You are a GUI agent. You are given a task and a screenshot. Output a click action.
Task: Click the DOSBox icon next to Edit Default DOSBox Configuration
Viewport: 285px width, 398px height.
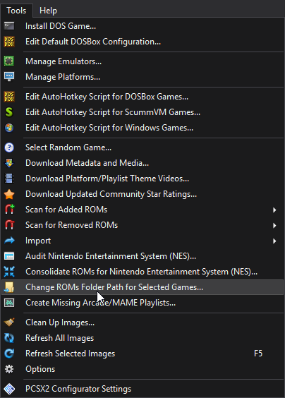(x=9, y=42)
